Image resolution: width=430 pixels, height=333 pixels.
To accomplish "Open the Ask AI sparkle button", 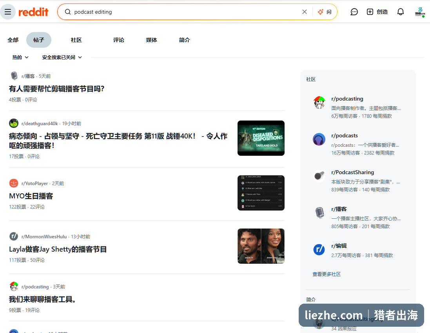I will coord(325,12).
